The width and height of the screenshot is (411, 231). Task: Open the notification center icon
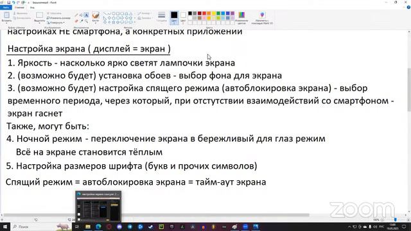404,227
